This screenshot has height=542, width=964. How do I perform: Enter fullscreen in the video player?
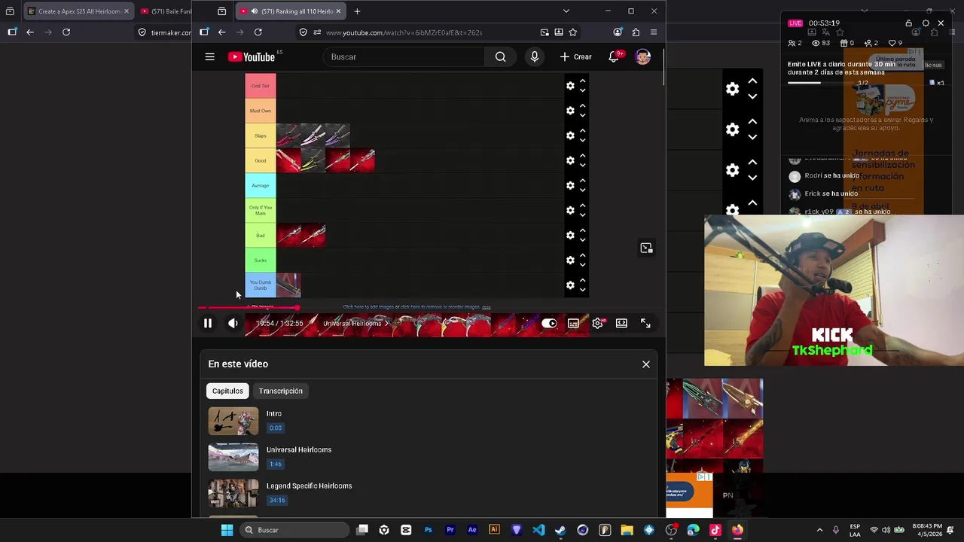coord(645,323)
